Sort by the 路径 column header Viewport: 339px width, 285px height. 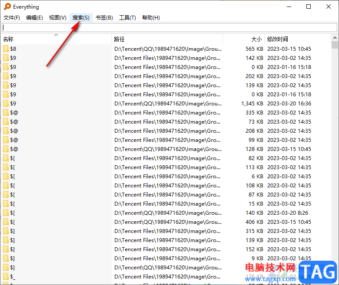(167, 39)
